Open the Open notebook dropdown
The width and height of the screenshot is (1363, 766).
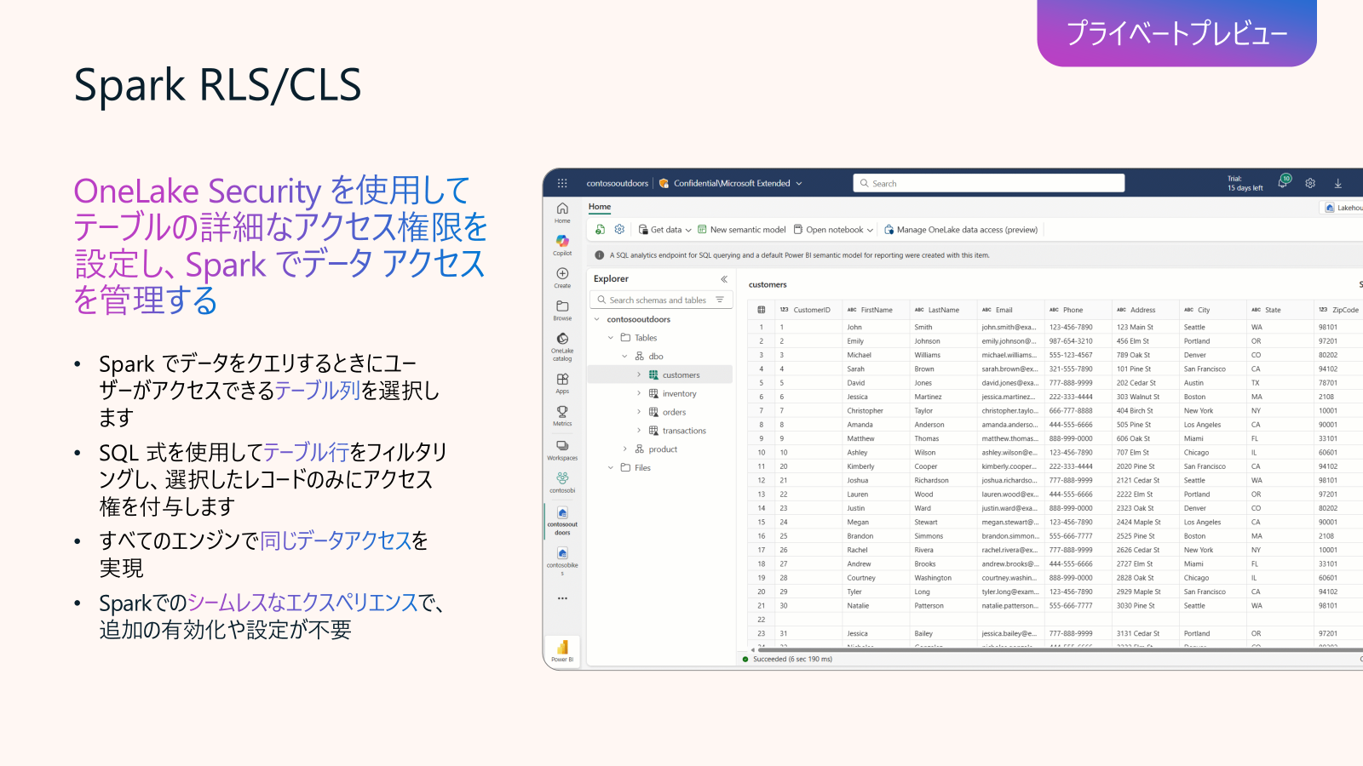tap(833, 230)
